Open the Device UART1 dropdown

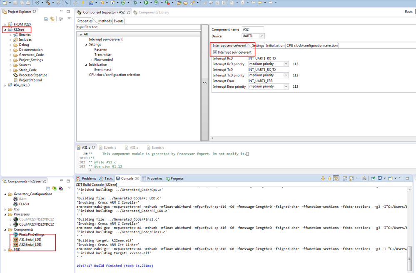262,36
